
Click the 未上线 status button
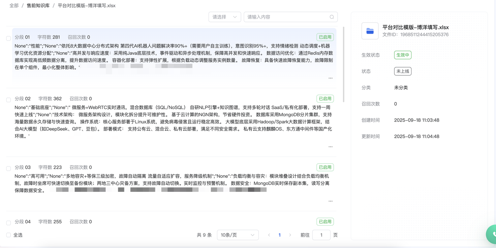(403, 72)
